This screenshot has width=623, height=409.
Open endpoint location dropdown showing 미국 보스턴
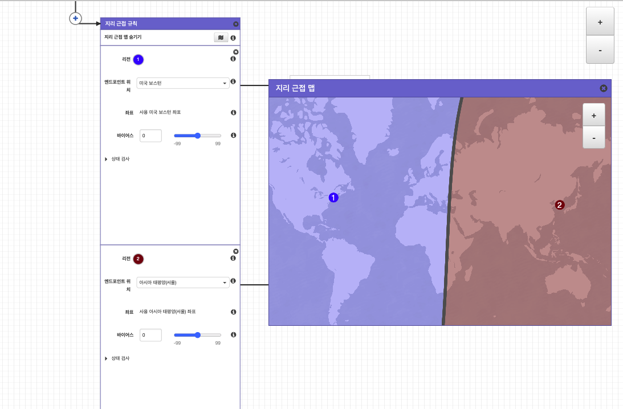[x=183, y=83]
